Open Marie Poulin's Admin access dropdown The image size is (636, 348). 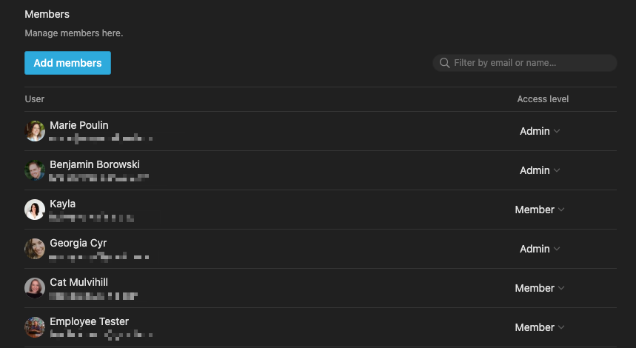(540, 131)
